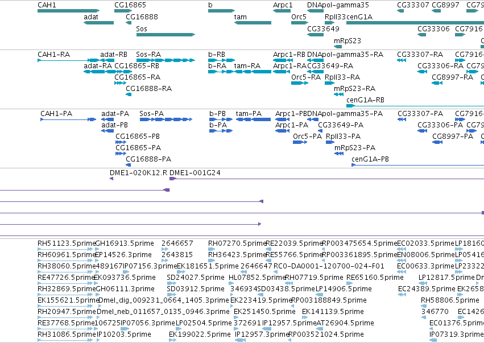484x343 pixels.
Task: Click the "mRpS23-RA" transcript label
Action: 354,89
